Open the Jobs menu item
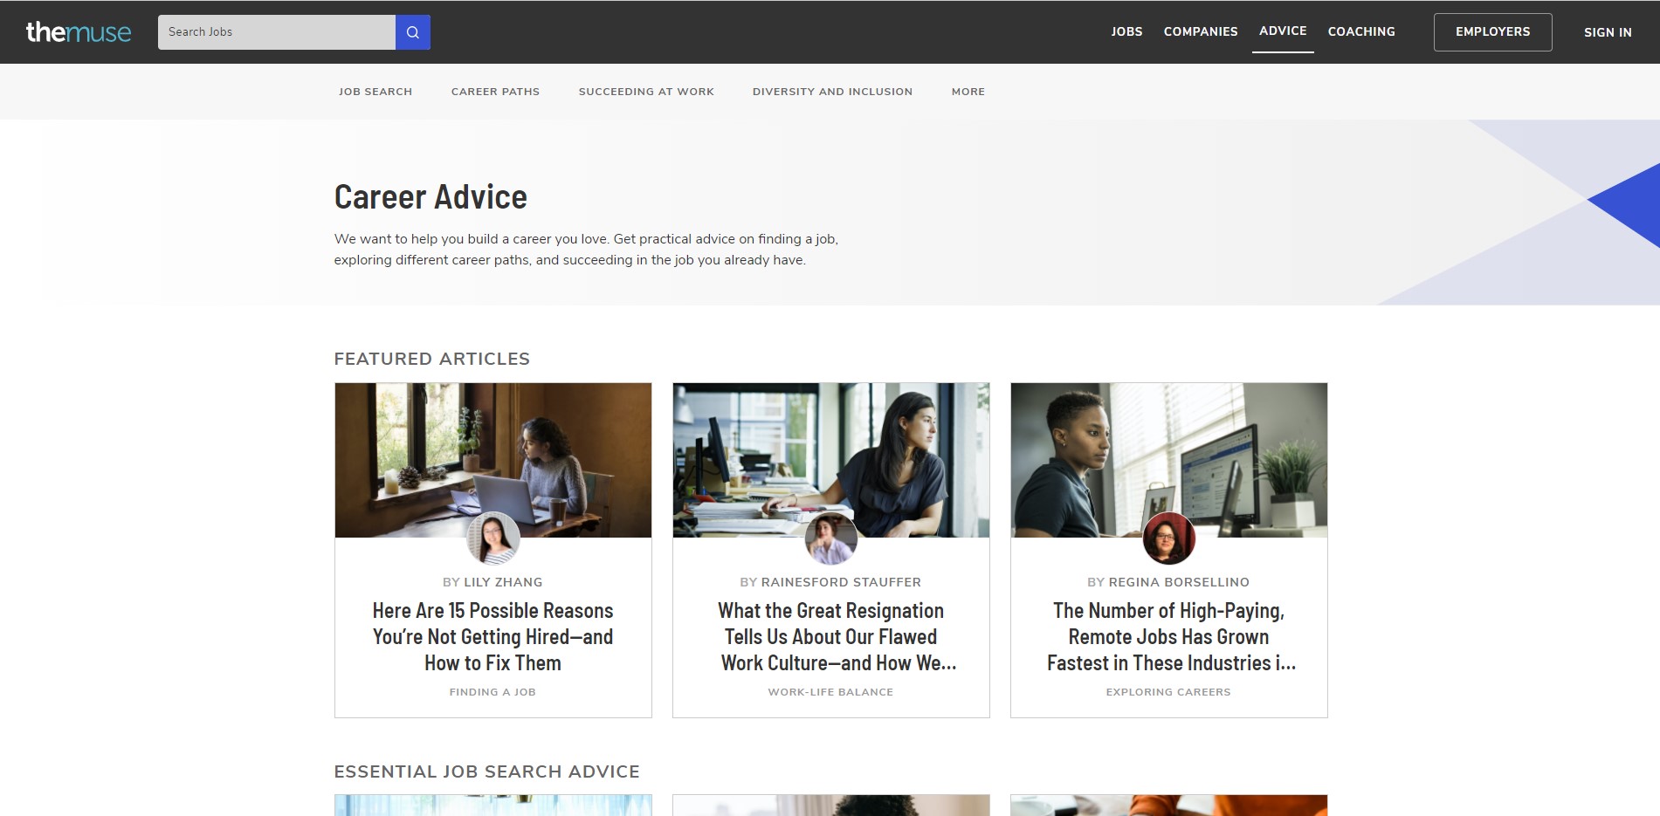 tap(1126, 31)
